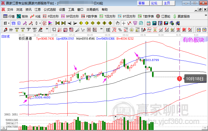The height and width of the screenshot is (131, 208).
Task: Click the blue clipboard document icon
Action: click(19, 23)
